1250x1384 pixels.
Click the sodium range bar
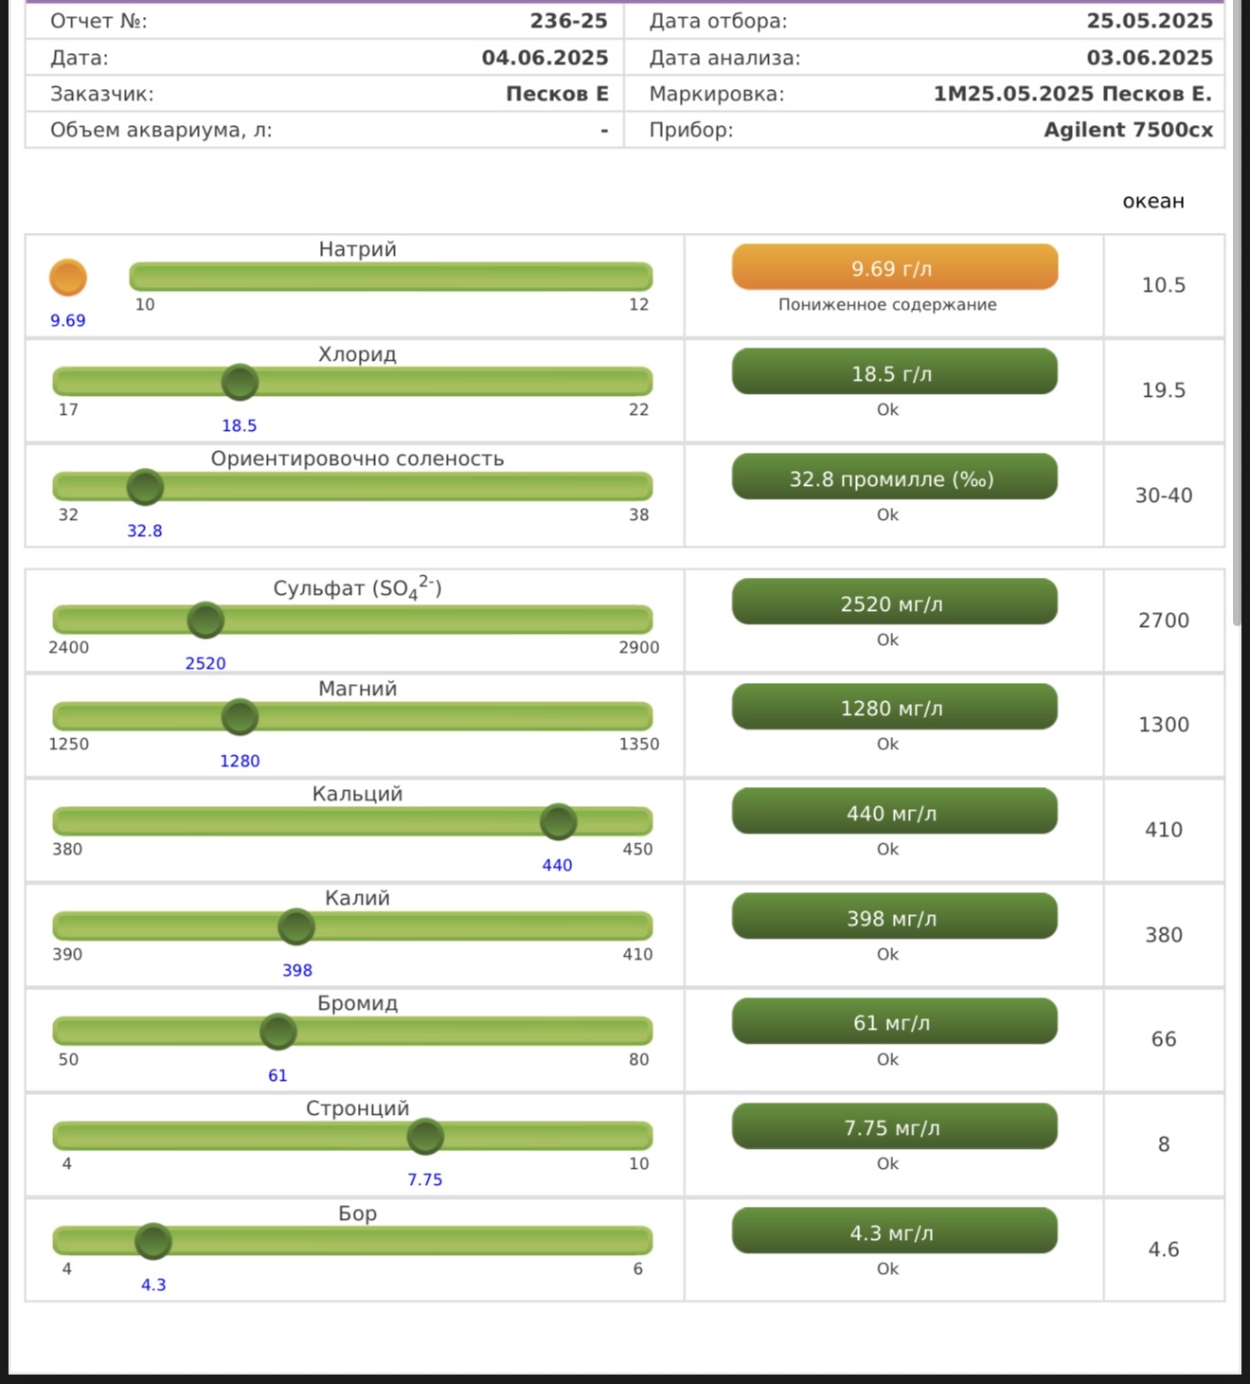click(x=390, y=277)
